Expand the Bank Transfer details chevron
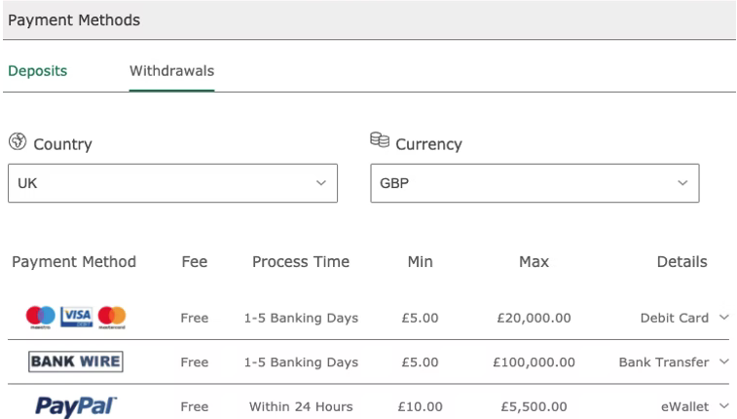 click(x=724, y=362)
